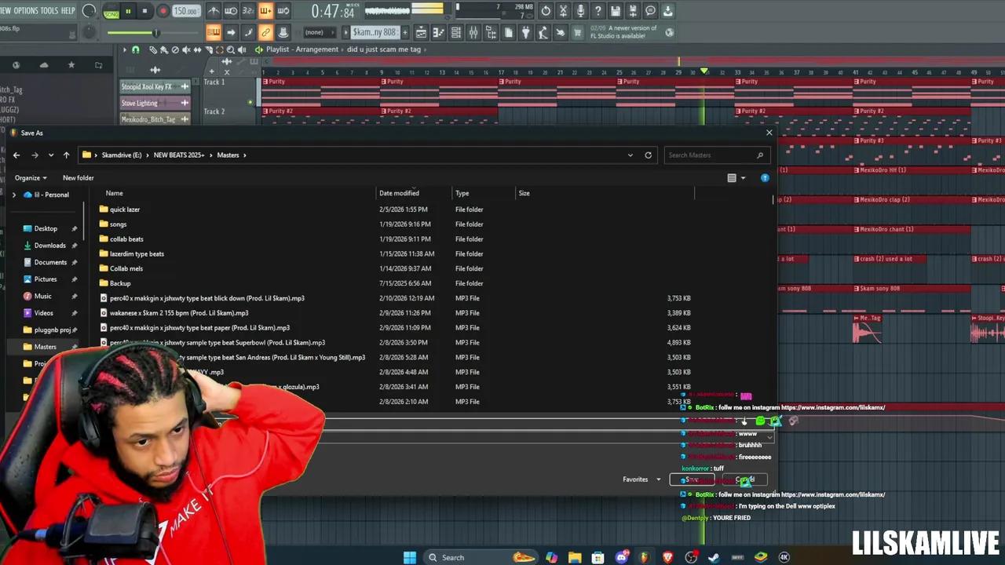
Task: Toggle typing keyboard to piano button
Action: [x=214, y=32]
